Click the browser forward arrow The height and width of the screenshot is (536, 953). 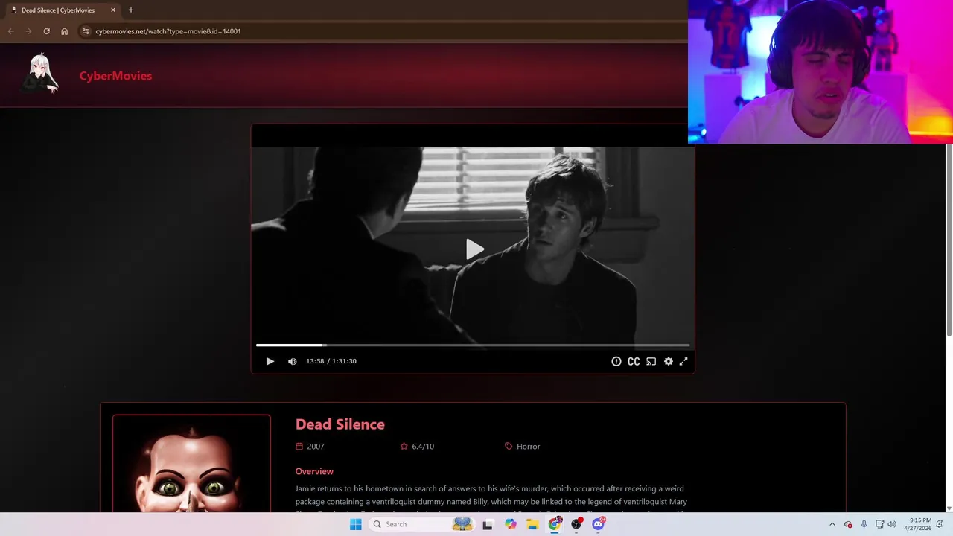point(28,31)
